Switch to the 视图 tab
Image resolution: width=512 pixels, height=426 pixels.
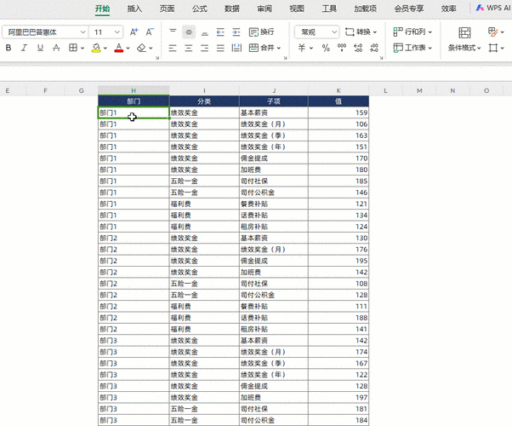pos(297,9)
